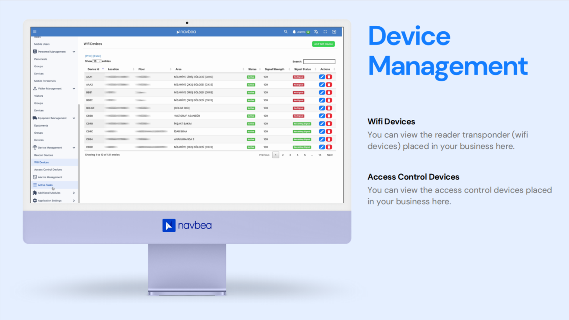Delete device BOLGE with trash icon
Screen dimensions: 569x320
point(329,108)
